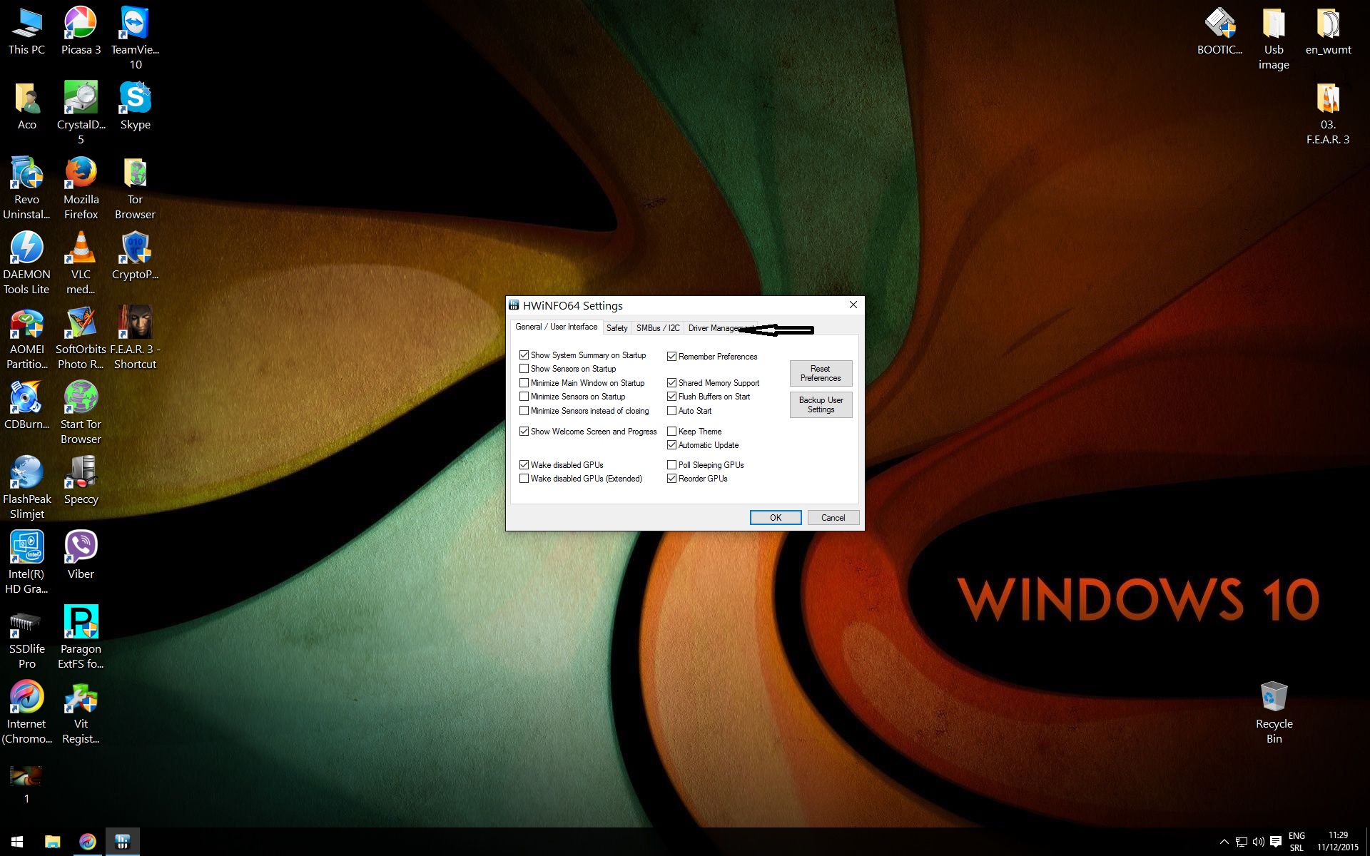Switch to the Safety tab

click(x=616, y=328)
